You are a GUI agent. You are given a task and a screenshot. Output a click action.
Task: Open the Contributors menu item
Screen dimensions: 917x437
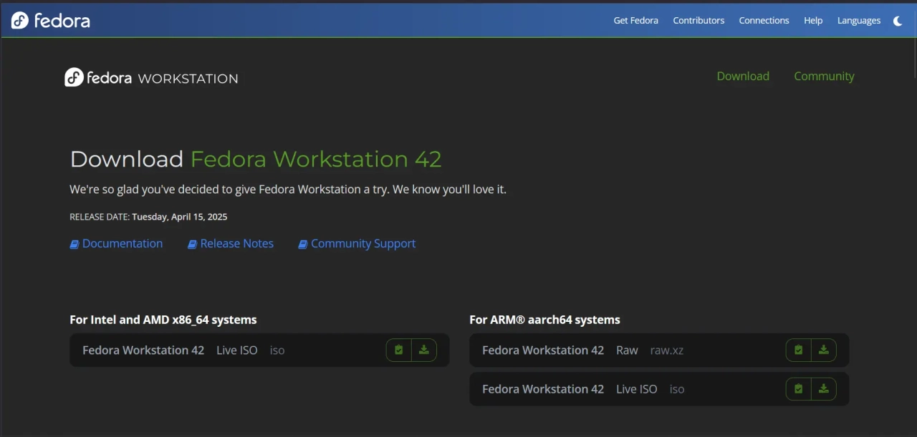pyautogui.click(x=698, y=21)
